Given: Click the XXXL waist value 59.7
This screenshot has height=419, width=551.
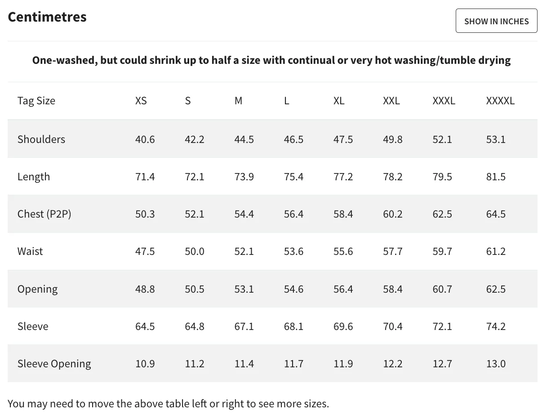Looking at the screenshot, I should pyautogui.click(x=442, y=251).
